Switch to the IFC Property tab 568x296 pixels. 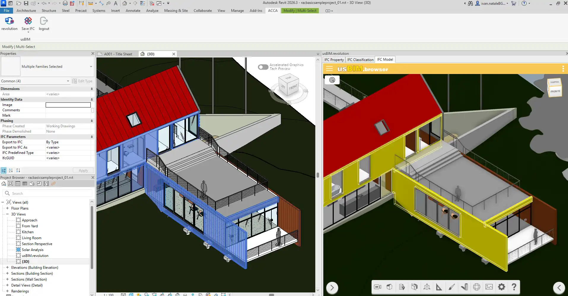tap(334, 60)
